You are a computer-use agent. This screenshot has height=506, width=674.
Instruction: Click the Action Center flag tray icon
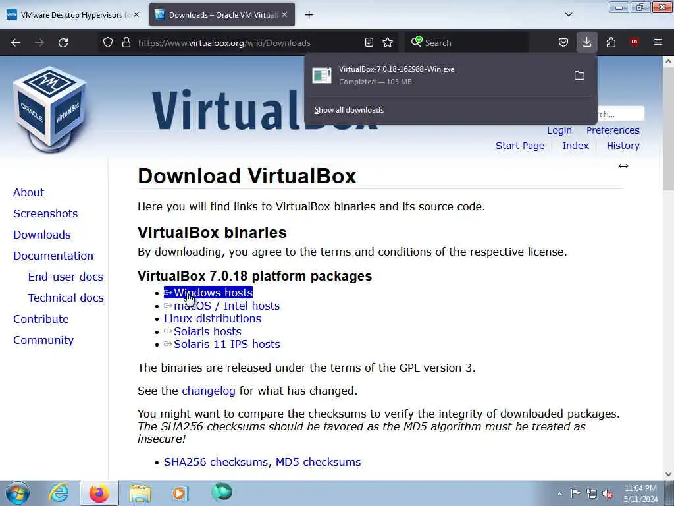click(575, 493)
